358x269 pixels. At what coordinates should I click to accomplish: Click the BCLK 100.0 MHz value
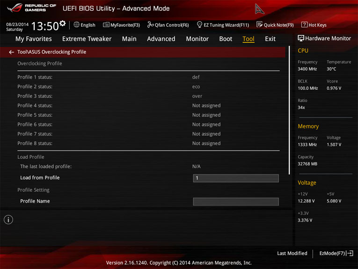tap(308, 88)
